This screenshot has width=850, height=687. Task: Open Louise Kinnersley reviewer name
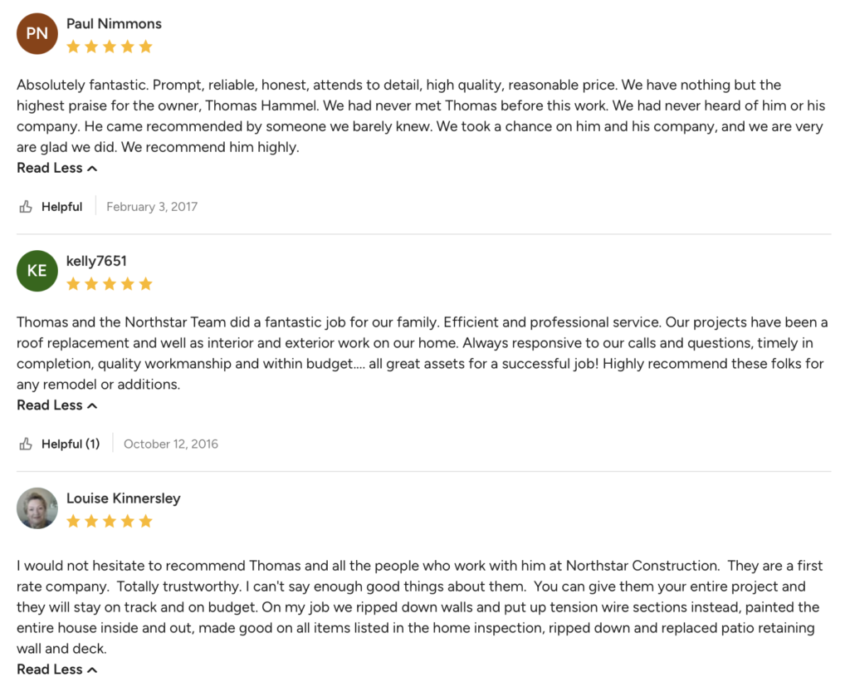tap(124, 498)
